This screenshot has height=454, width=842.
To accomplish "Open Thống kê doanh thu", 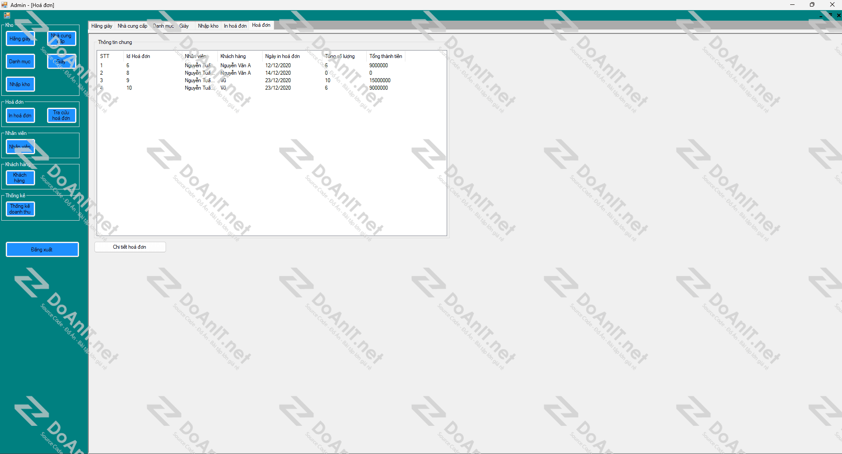I will click(x=20, y=209).
